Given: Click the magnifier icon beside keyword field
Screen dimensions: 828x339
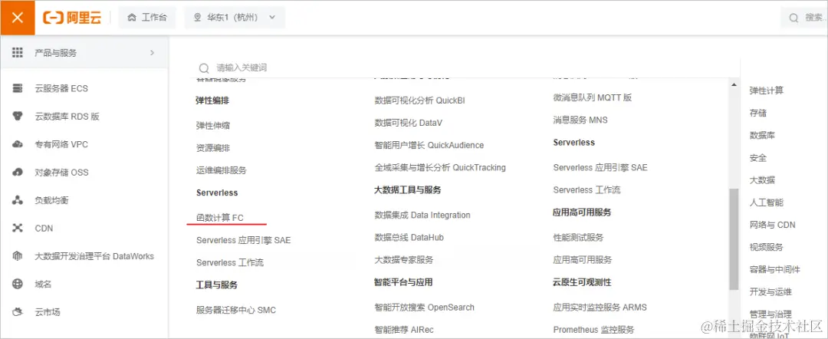Looking at the screenshot, I should pyautogui.click(x=204, y=68).
